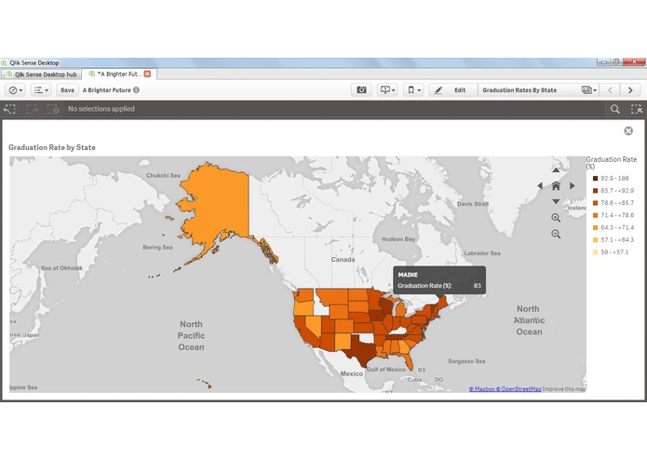Close the full-screen map view
Screen dimensions: 647x460
coord(628,130)
